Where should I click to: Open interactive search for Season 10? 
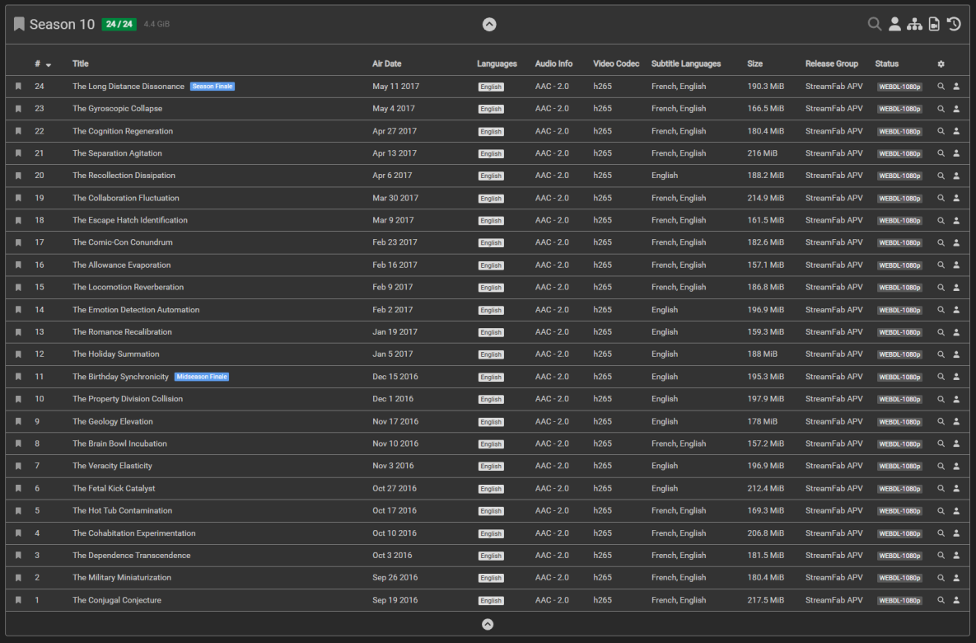pyautogui.click(x=894, y=24)
